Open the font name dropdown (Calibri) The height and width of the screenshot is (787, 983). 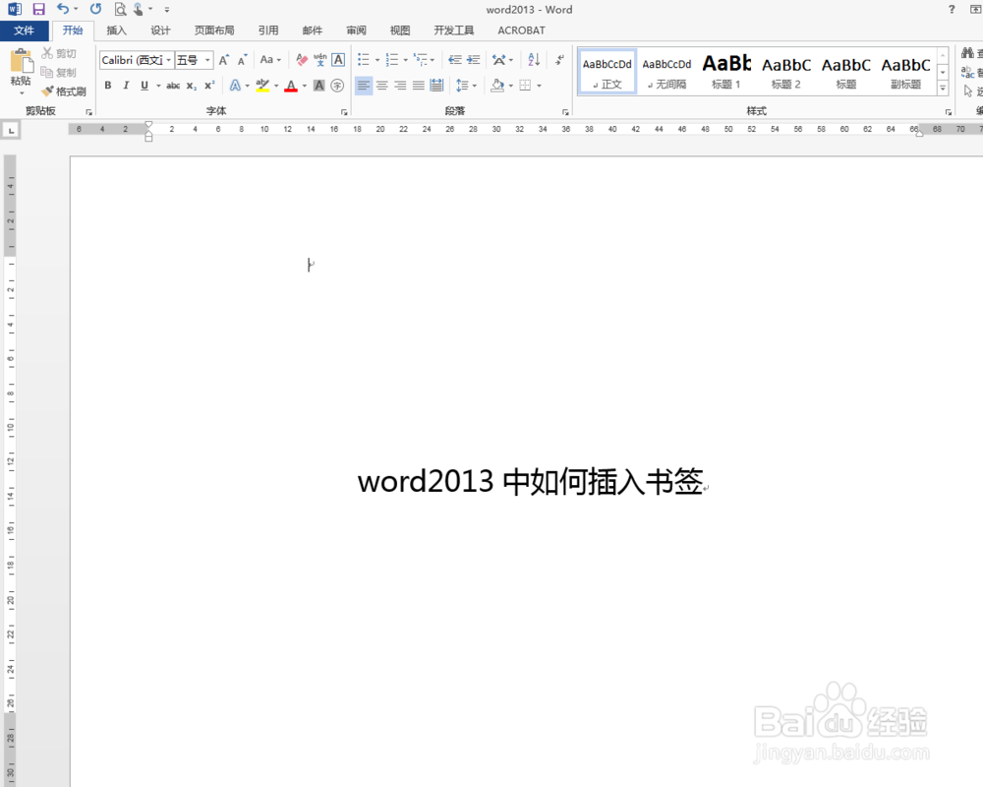(x=169, y=60)
